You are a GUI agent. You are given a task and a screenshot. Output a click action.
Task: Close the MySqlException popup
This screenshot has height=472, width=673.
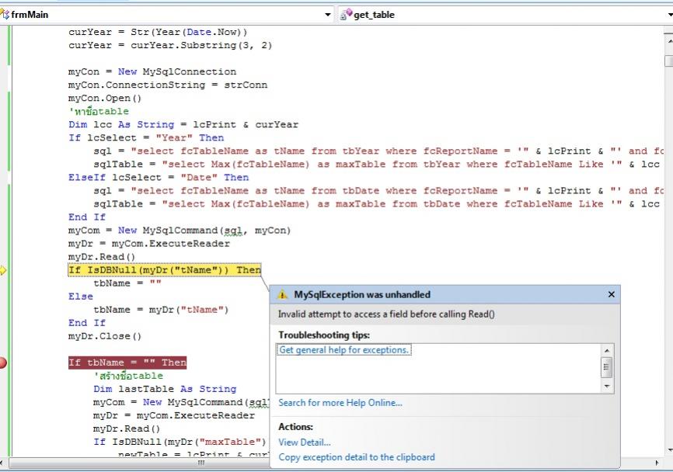click(611, 294)
